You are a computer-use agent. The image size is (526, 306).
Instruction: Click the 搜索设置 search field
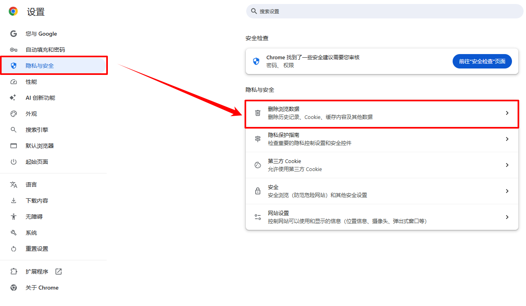(x=384, y=11)
